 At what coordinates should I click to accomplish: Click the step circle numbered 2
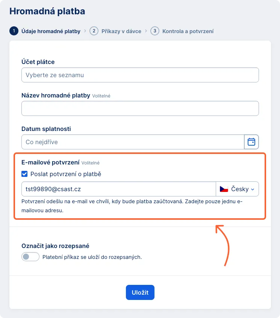[x=93, y=31]
